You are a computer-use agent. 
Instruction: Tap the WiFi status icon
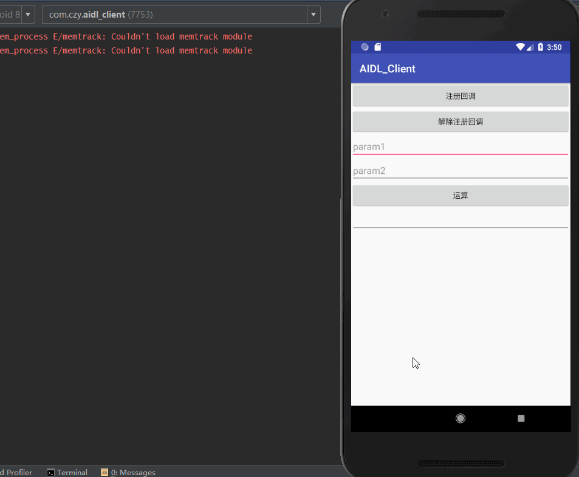[520, 47]
